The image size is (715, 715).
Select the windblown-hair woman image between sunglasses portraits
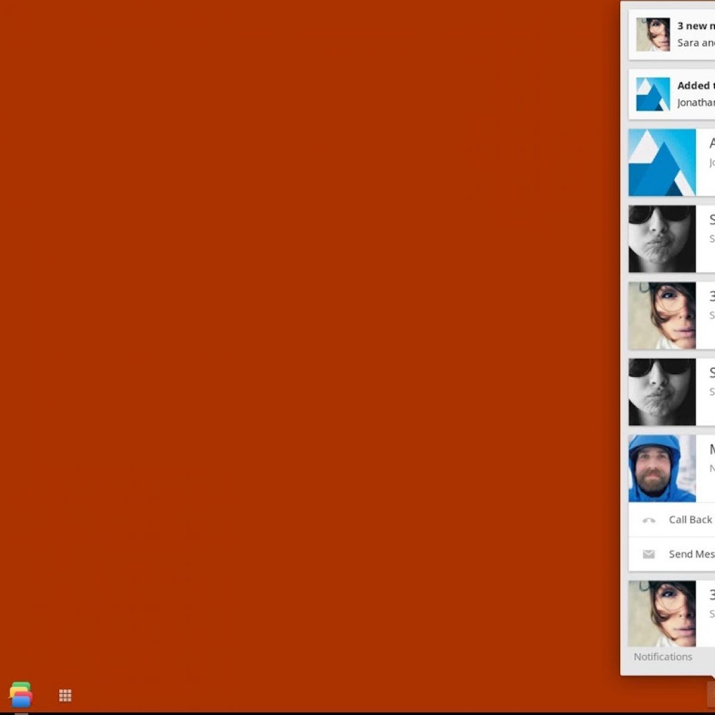[662, 316]
